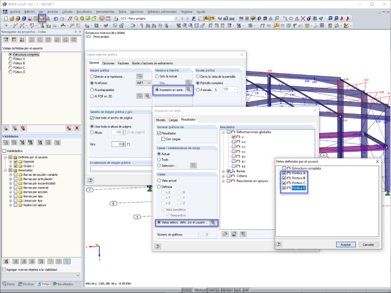Screen dimensions: 391x293
Task: Increase the Giro rotation stepper value
Action: pyautogui.click(x=123, y=143)
